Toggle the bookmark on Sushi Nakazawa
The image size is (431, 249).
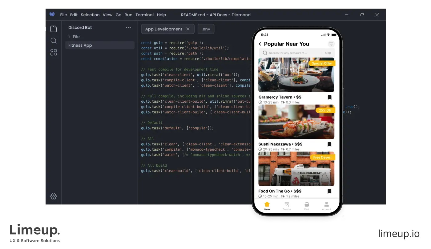[x=329, y=144]
